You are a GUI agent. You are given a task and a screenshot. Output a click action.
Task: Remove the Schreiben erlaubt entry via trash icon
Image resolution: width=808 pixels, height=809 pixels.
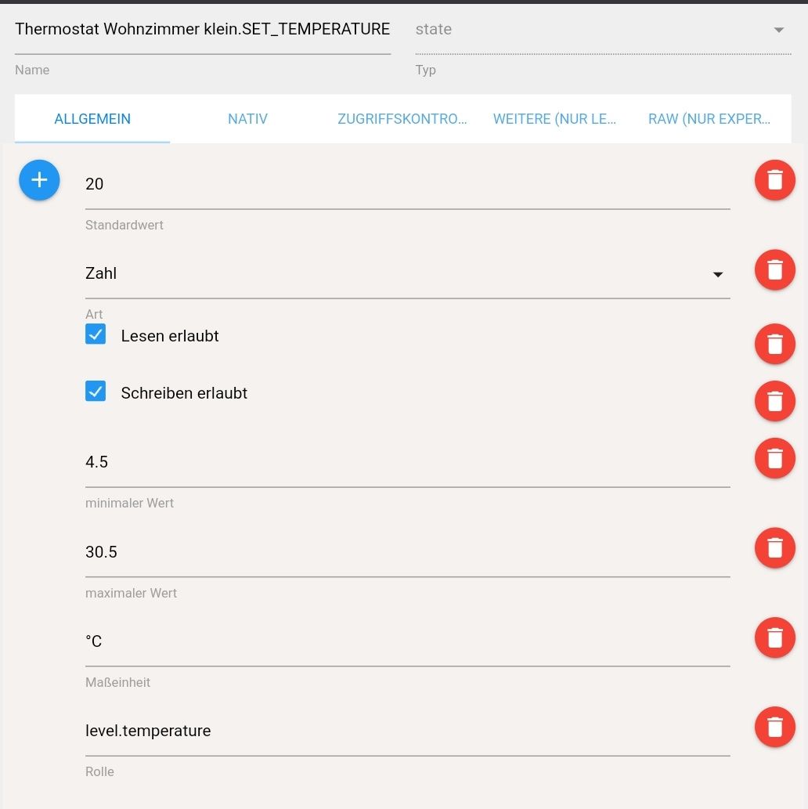click(x=774, y=402)
